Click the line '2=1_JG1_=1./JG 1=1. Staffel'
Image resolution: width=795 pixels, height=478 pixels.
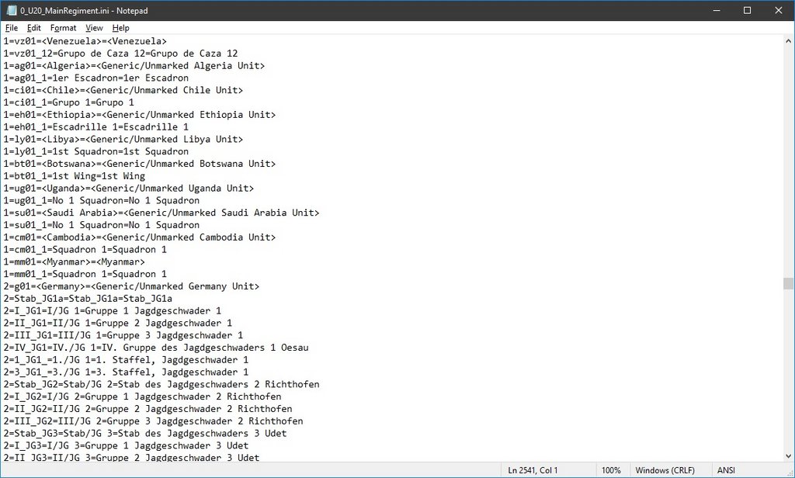(x=126, y=359)
